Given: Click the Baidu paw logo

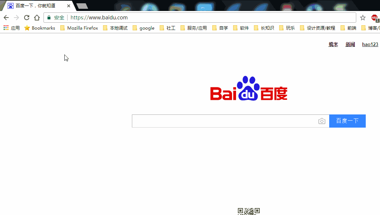Looking at the screenshot, I should (x=249, y=88).
